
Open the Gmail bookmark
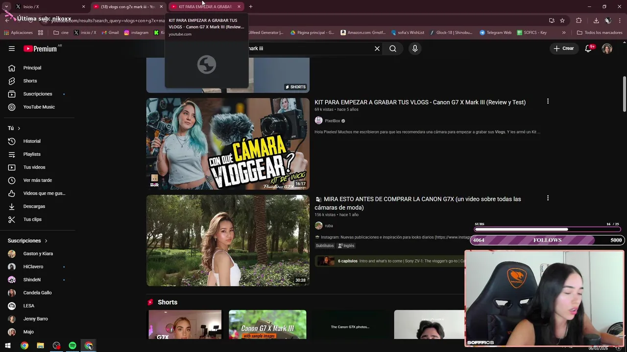point(110,33)
